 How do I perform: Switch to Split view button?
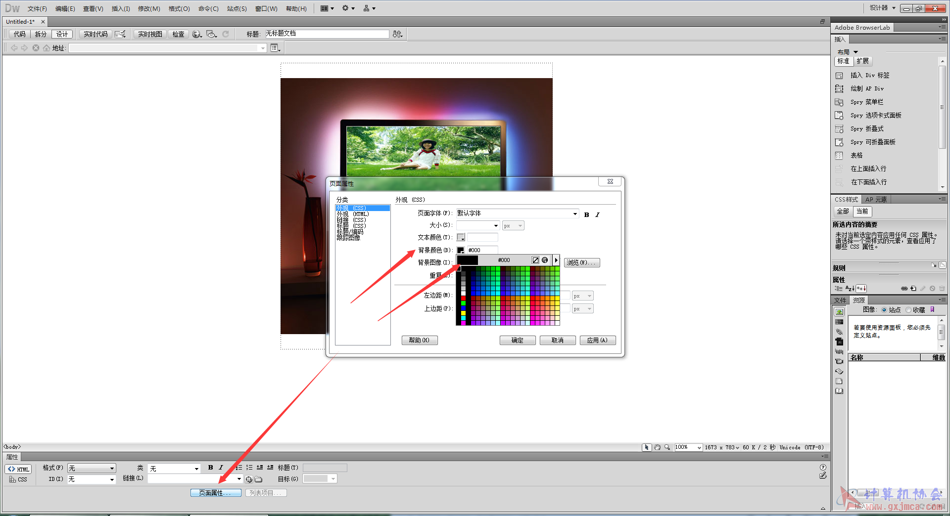(x=41, y=34)
